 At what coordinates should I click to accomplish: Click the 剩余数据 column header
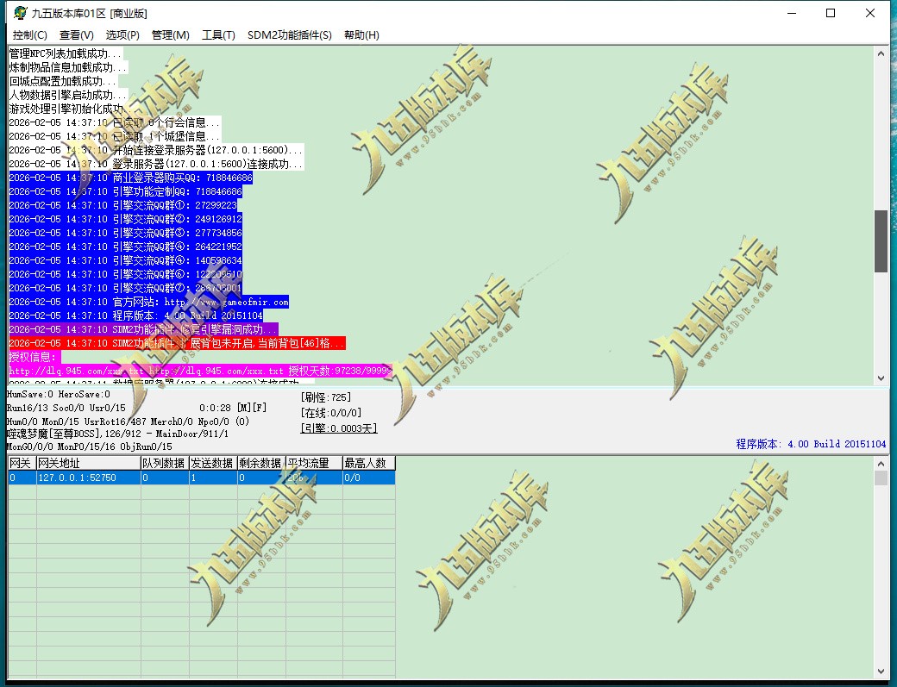tap(261, 463)
